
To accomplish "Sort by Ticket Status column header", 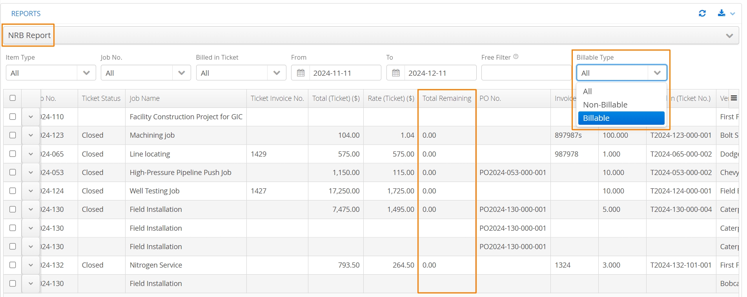I will tap(101, 98).
